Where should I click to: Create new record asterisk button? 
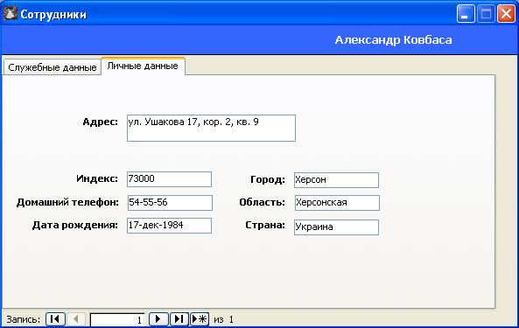200,319
